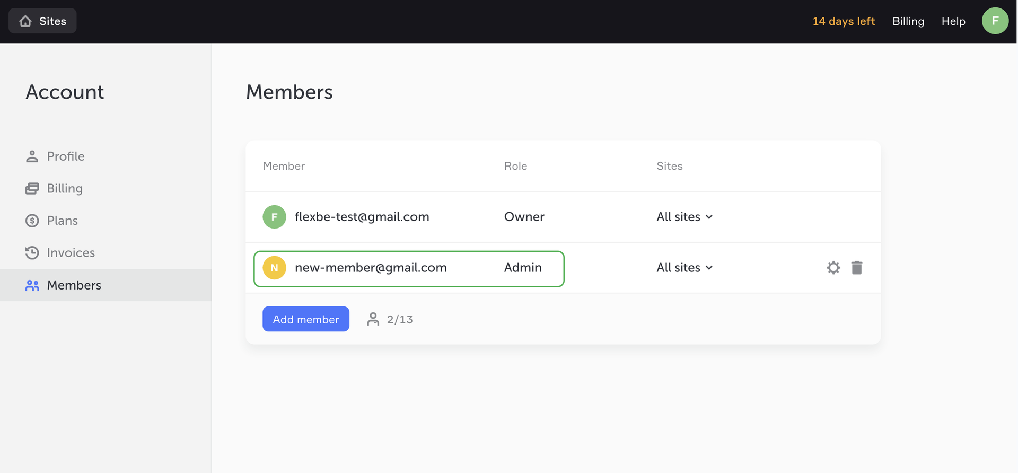Click the Admin role of new-member
The height and width of the screenshot is (473, 1018).
pyautogui.click(x=523, y=268)
